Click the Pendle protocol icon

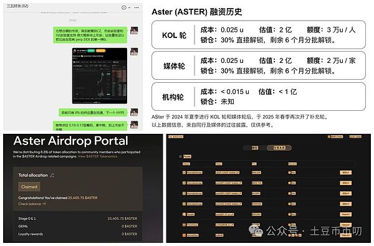184,214
